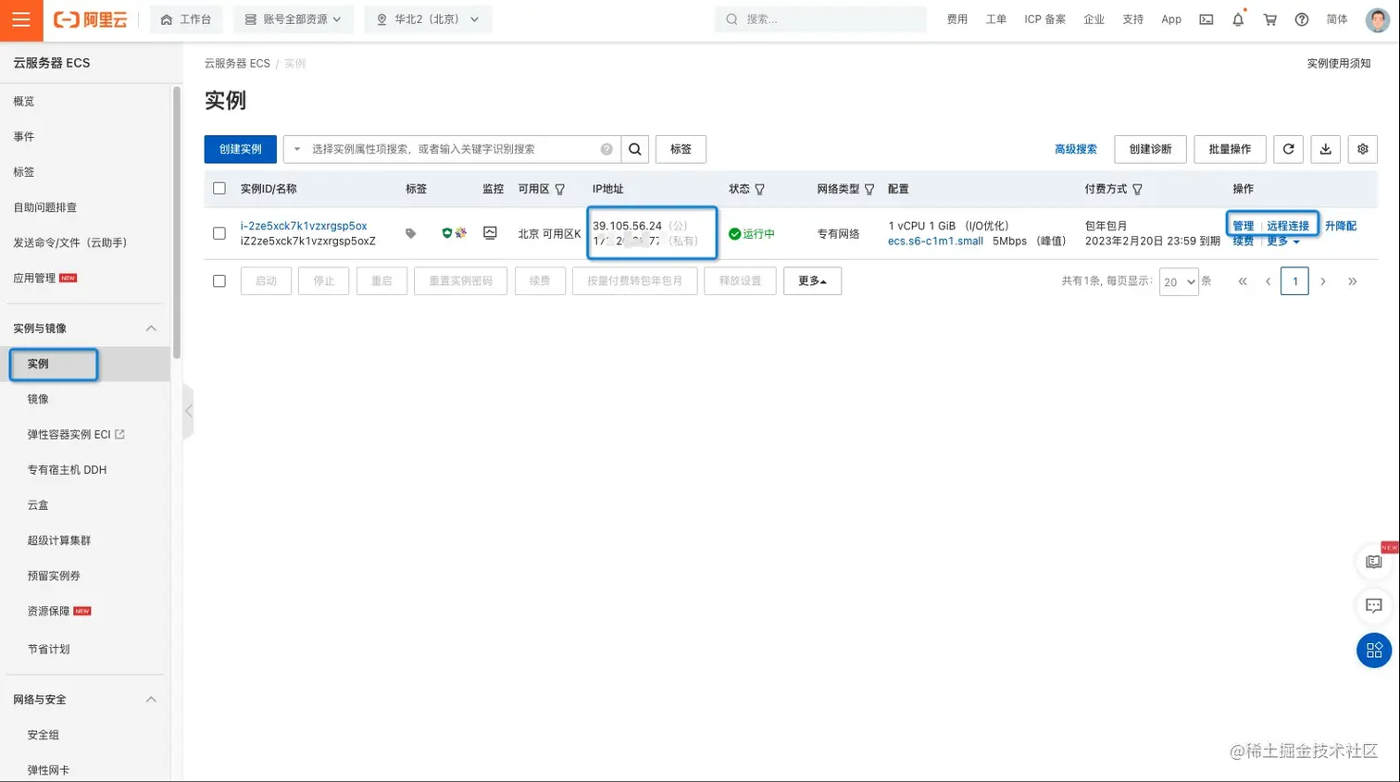
Task: Open the help question mark icon
Action: tap(1302, 19)
